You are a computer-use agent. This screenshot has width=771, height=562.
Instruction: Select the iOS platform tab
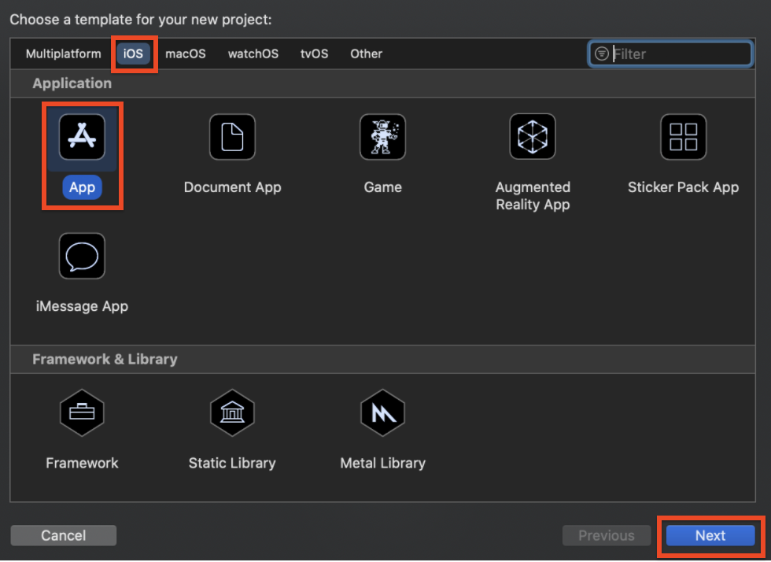(x=134, y=54)
